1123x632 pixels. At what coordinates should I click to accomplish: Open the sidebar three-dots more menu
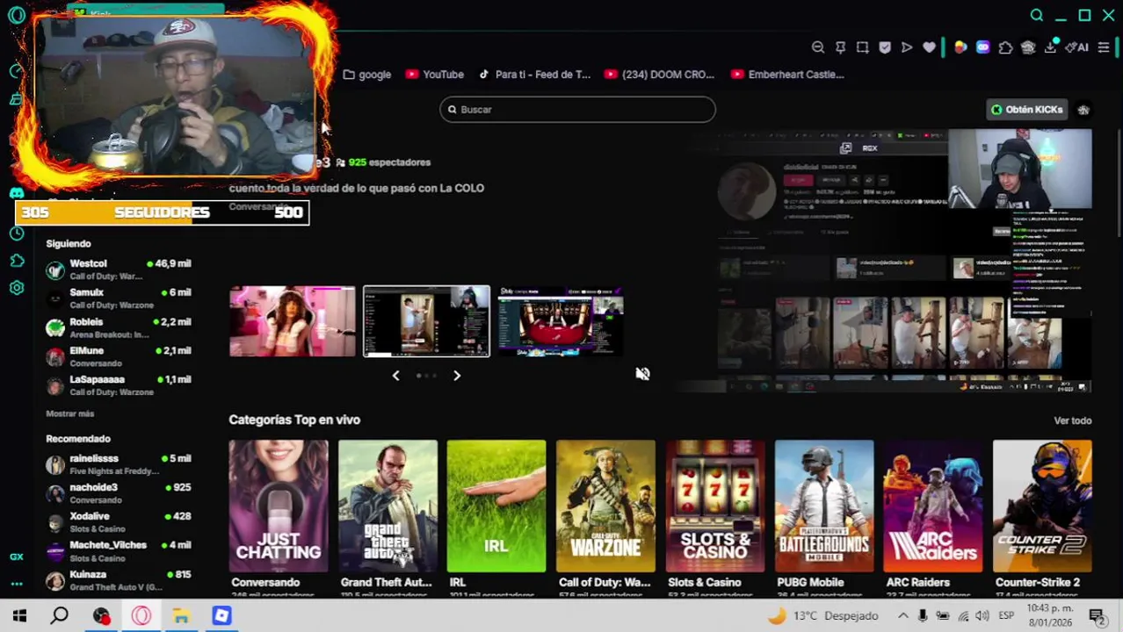(x=17, y=584)
